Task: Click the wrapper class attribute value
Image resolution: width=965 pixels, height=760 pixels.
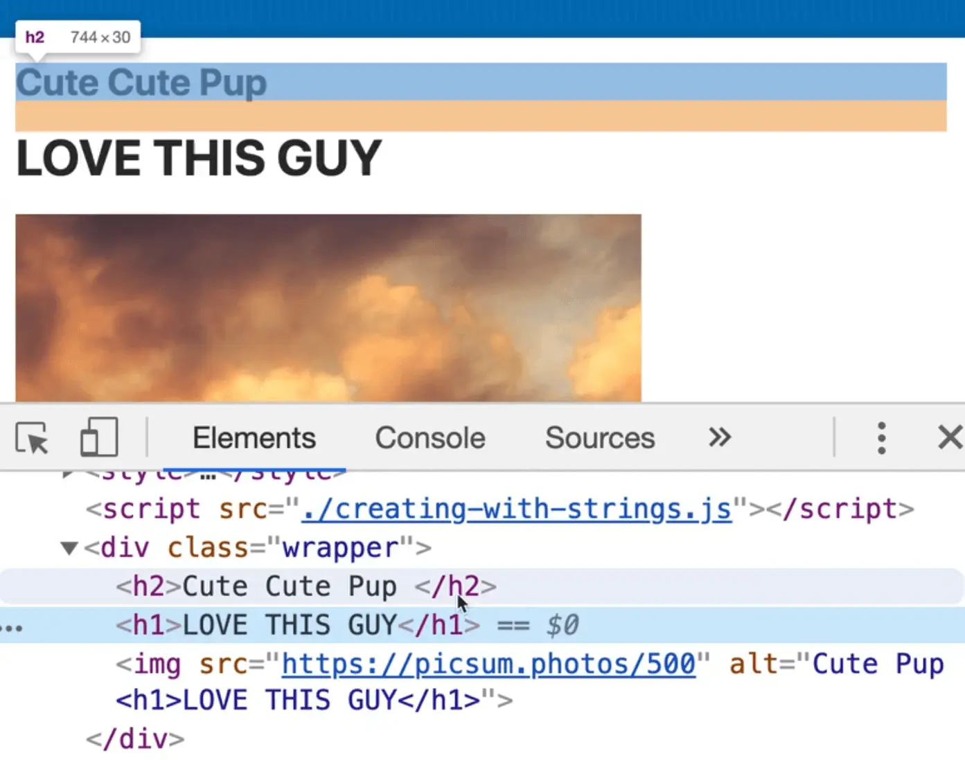Action: point(339,548)
